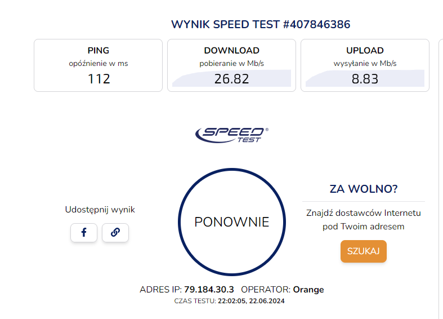
Task: Click the ZA WOLNO? heading
Action: [363, 189]
